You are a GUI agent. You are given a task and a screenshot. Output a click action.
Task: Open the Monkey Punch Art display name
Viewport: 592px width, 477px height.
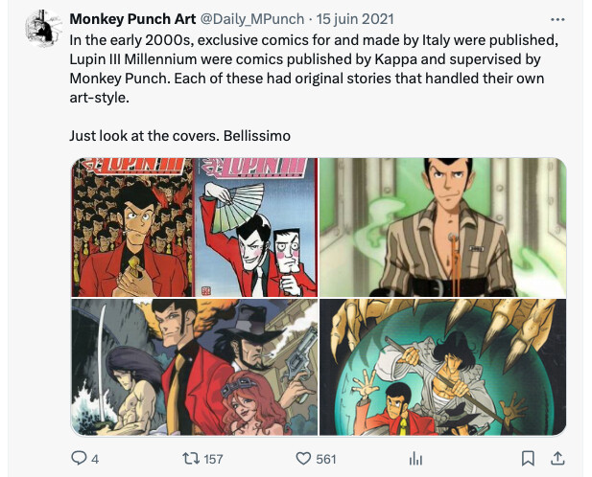click(130, 19)
